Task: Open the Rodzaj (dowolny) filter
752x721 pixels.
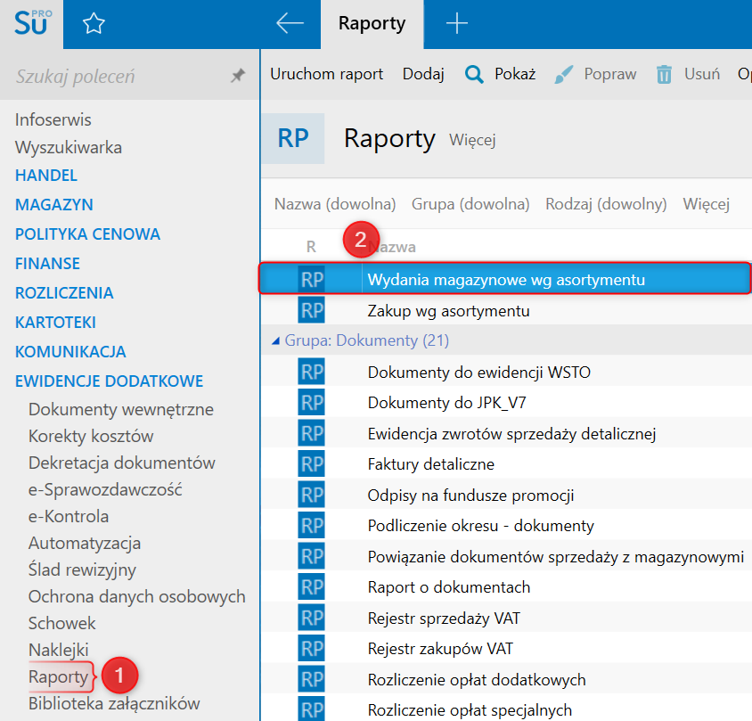Action: tap(606, 204)
